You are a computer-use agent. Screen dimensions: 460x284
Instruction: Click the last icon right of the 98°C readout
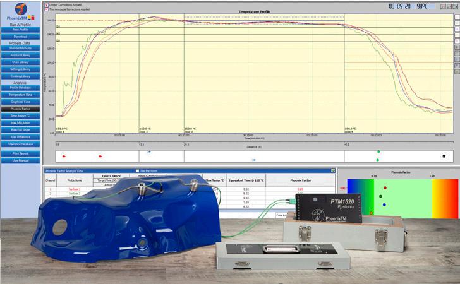click(456, 6)
